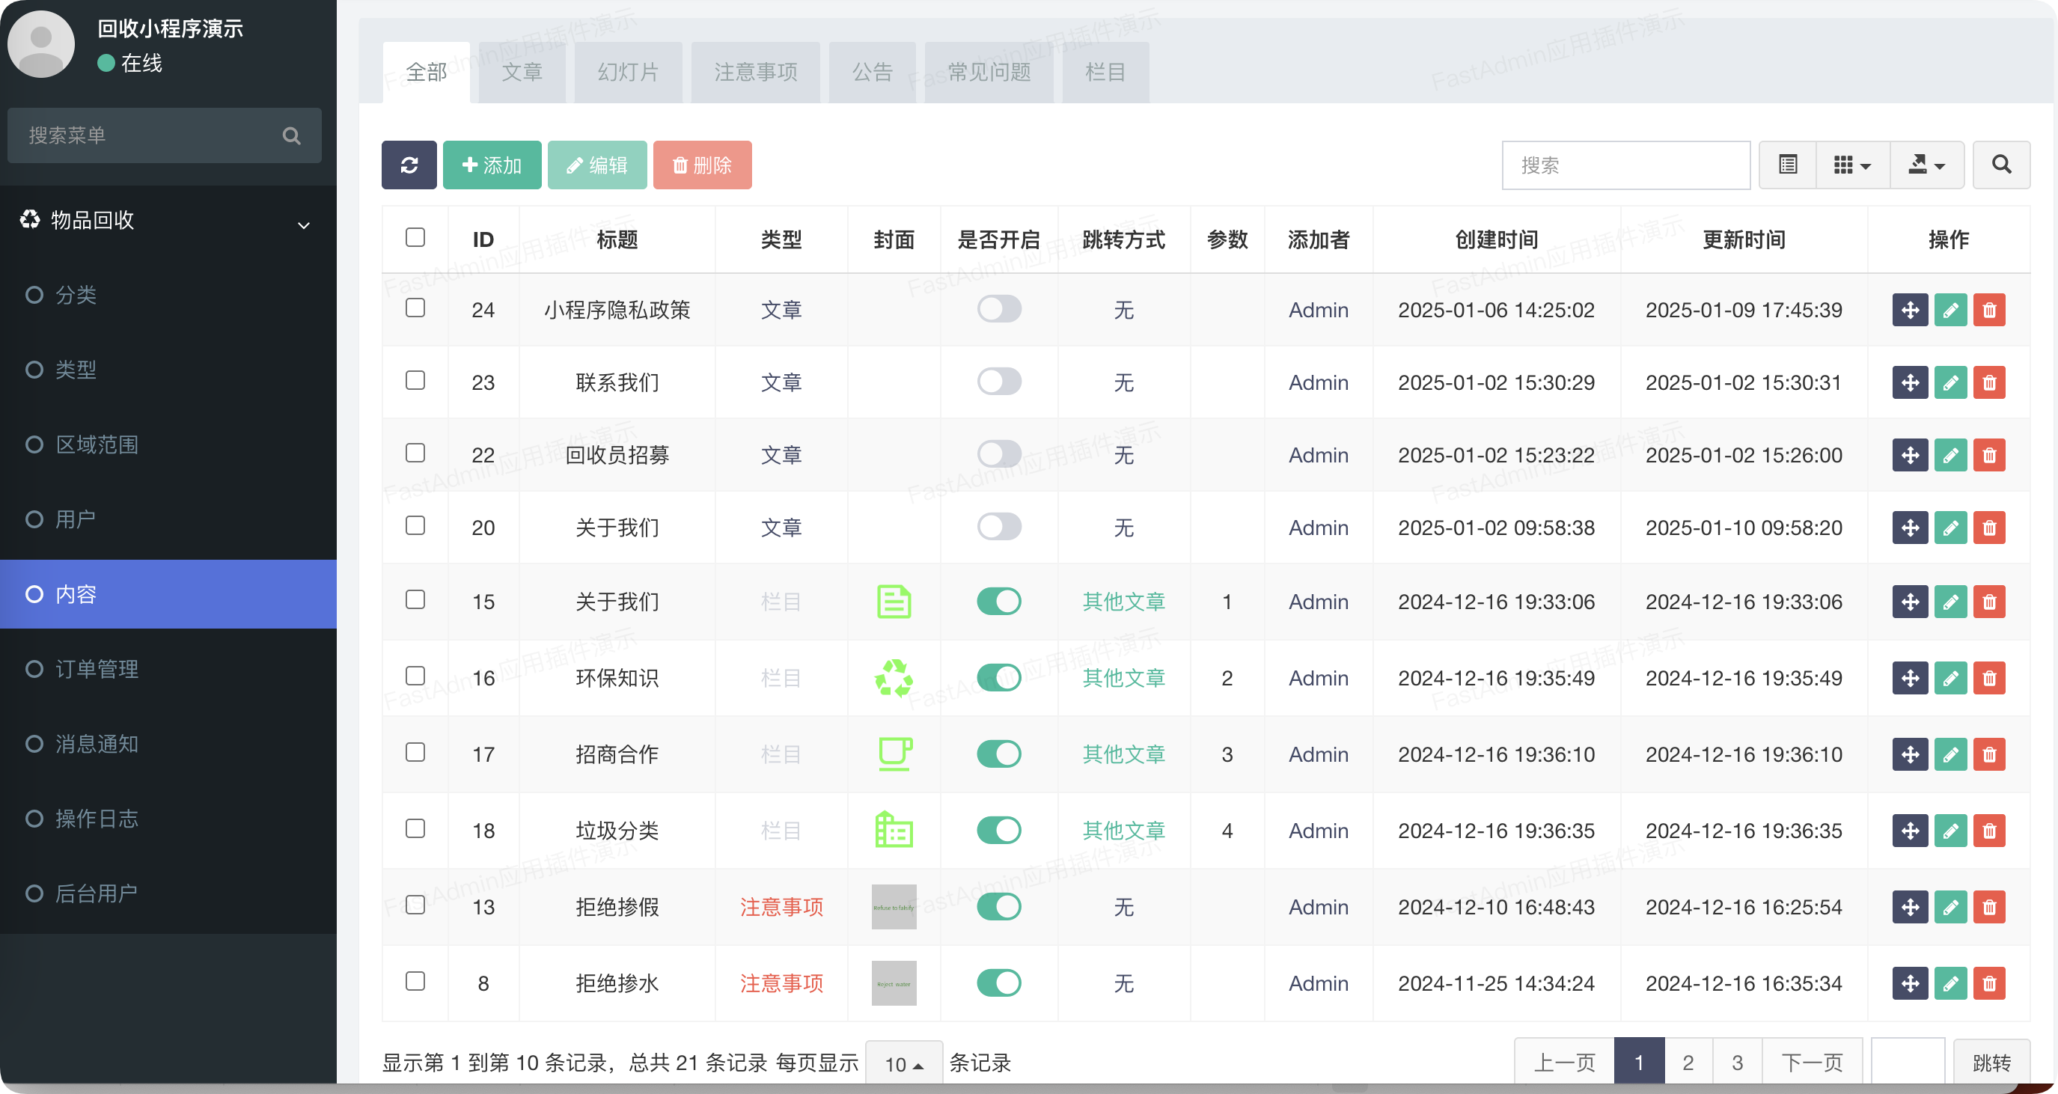
Task: Click the red trash icon for 拒绝掺水 row
Action: pyautogui.click(x=1989, y=983)
